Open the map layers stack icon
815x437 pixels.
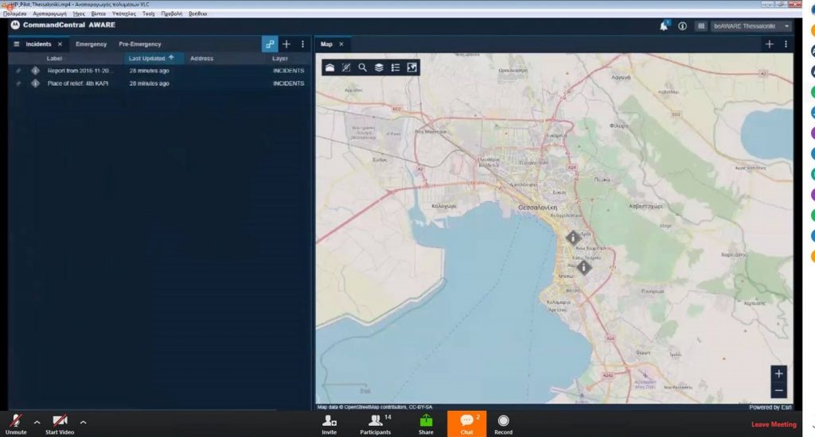coord(379,68)
